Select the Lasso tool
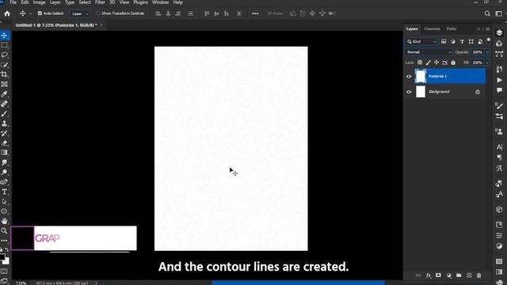507x285 pixels. click(x=4, y=55)
